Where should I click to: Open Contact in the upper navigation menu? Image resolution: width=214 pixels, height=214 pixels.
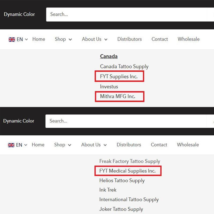(x=160, y=39)
